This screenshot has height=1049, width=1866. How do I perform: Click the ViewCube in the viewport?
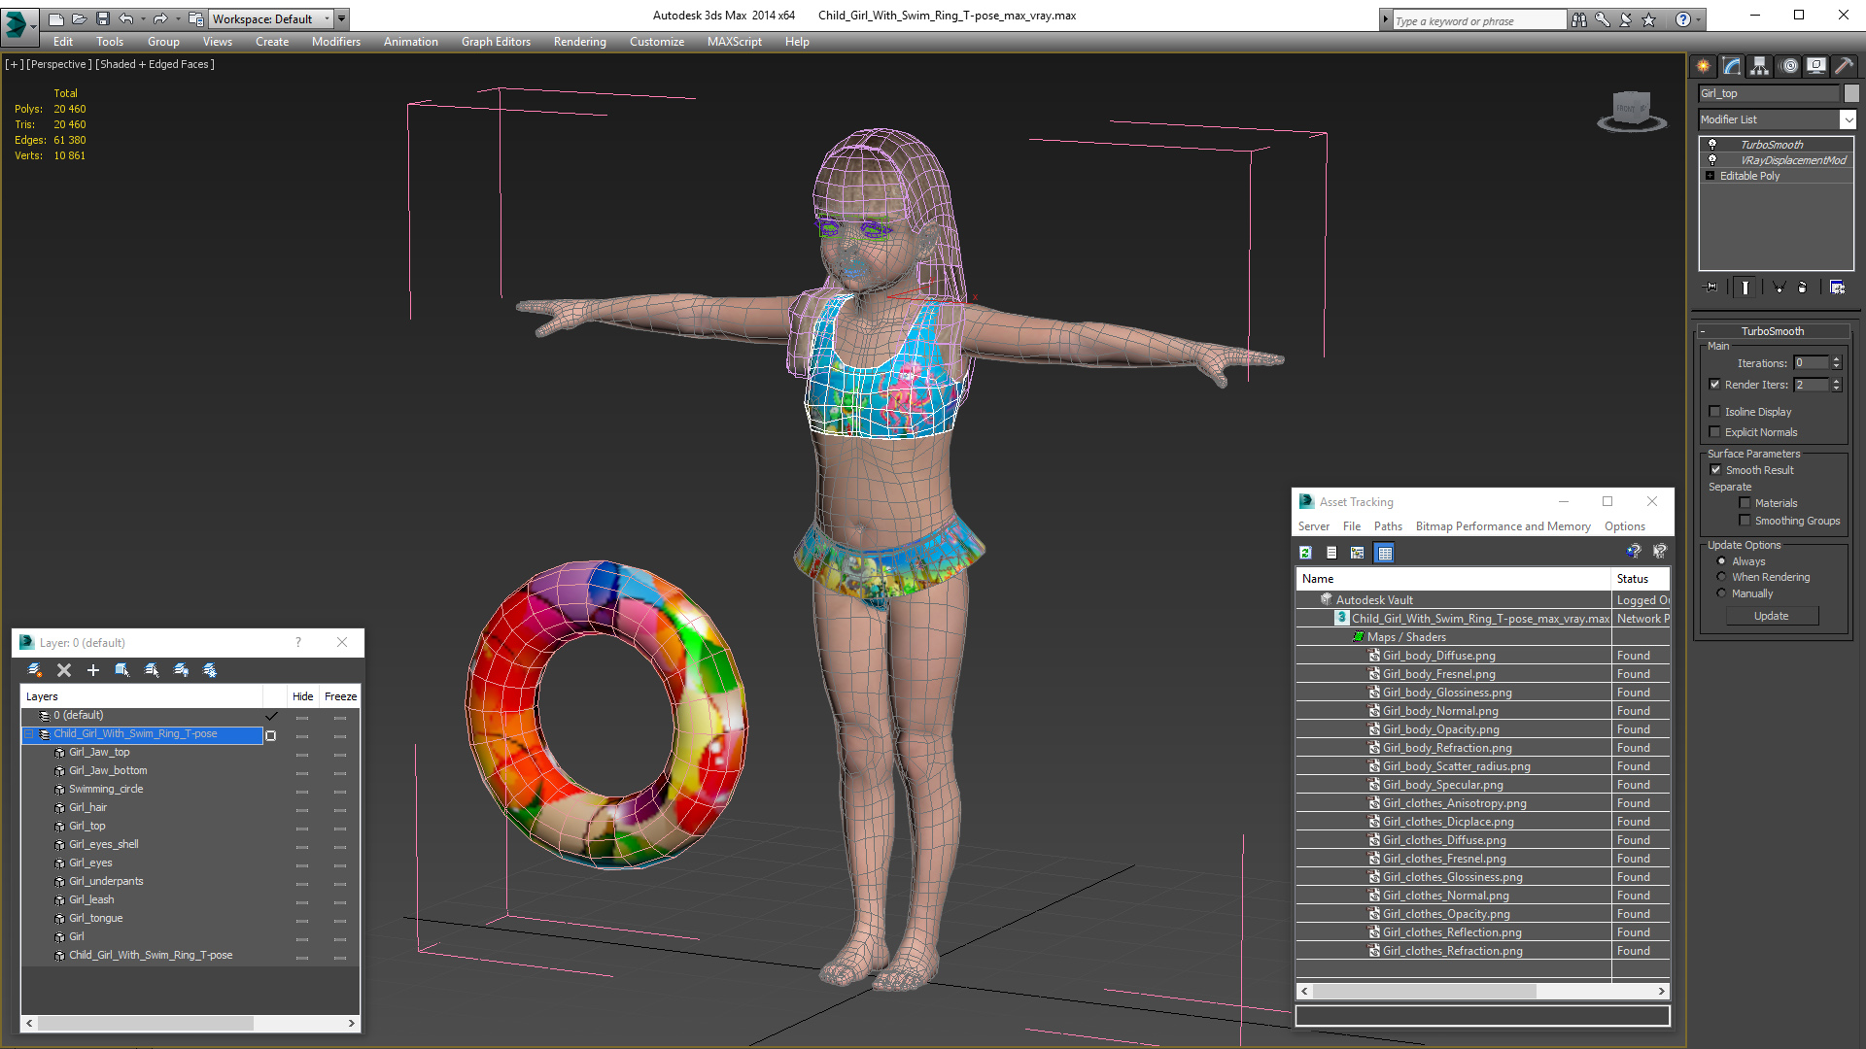1632,110
